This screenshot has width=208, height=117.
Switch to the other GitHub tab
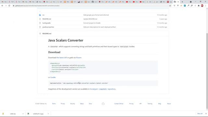pyautogui.click(x=94, y=2)
